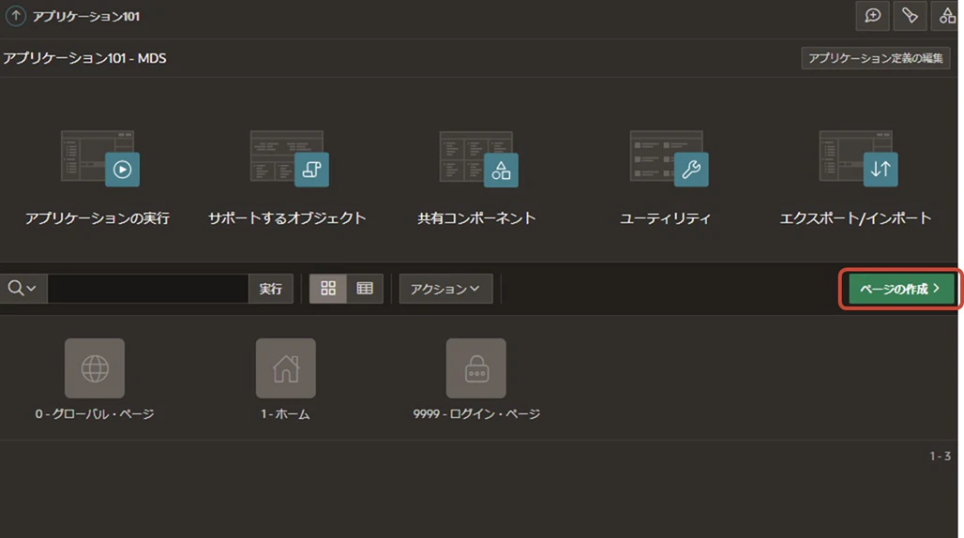Click the ページの作成 button
Image resolution: width=964 pixels, height=538 pixels.
900,288
